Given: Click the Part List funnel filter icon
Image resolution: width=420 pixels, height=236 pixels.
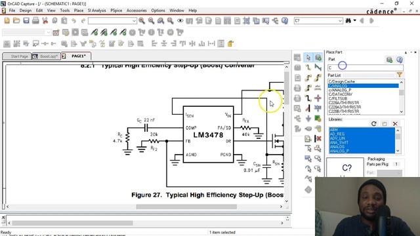Looking at the screenshot, I should tap(400, 75).
